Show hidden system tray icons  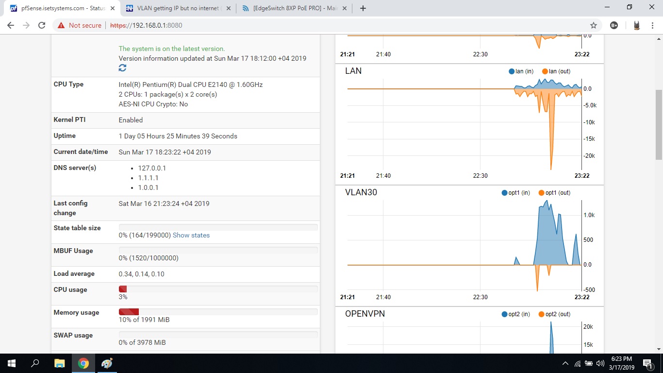click(565, 363)
